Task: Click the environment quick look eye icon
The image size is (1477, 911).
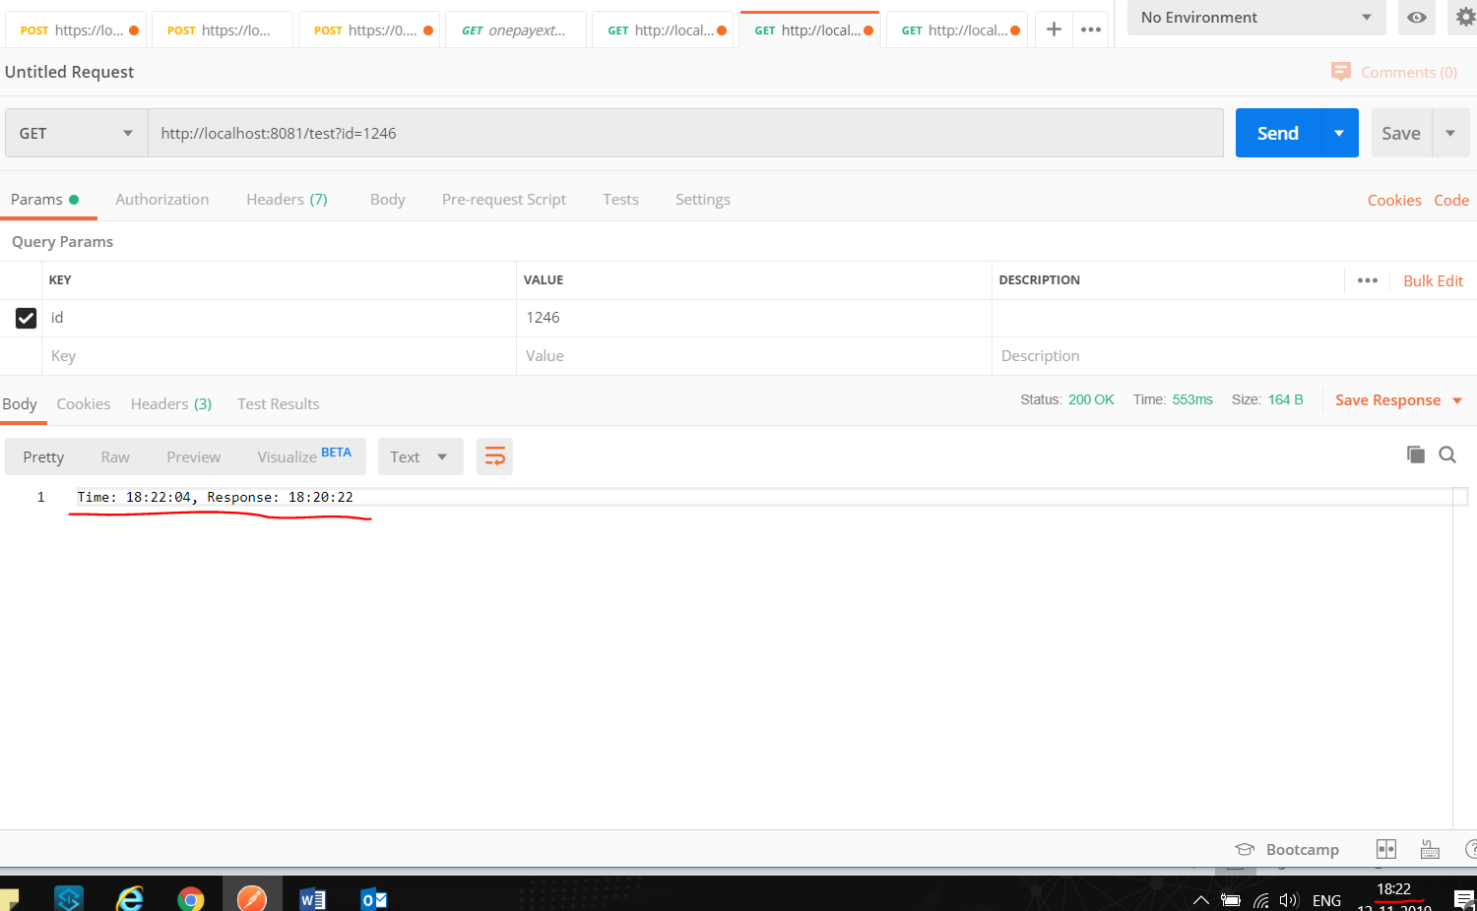Action: [1416, 18]
